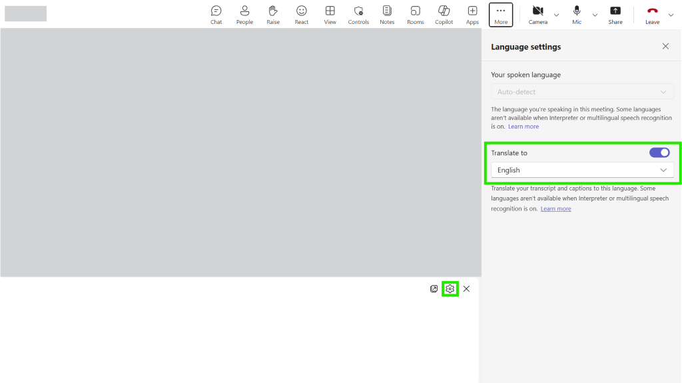Image resolution: width=682 pixels, height=383 pixels.
Task: Expand the Mic options arrow
Action: point(595,15)
